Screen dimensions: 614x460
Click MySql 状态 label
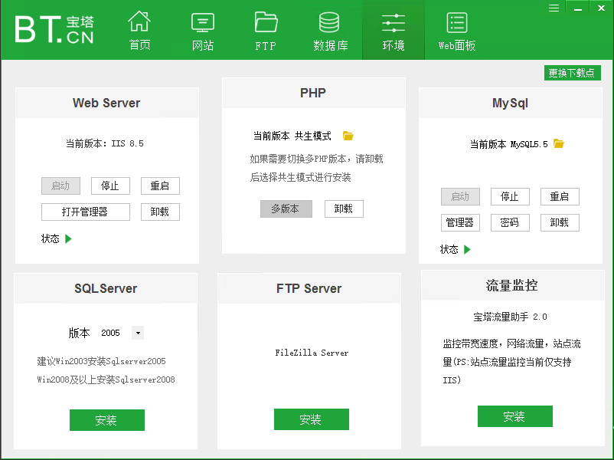449,249
